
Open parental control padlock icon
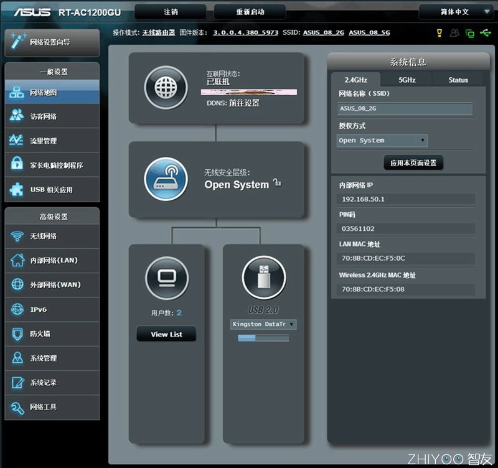pyautogui.click(x=17, y=164)
